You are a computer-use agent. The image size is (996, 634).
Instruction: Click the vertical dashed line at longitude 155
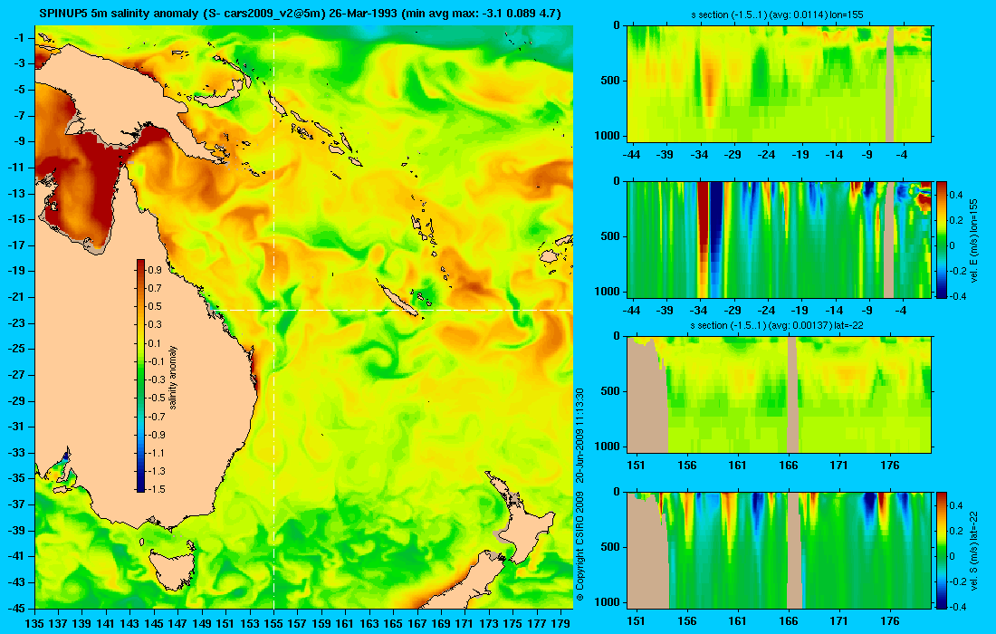[x=273, y=318]
